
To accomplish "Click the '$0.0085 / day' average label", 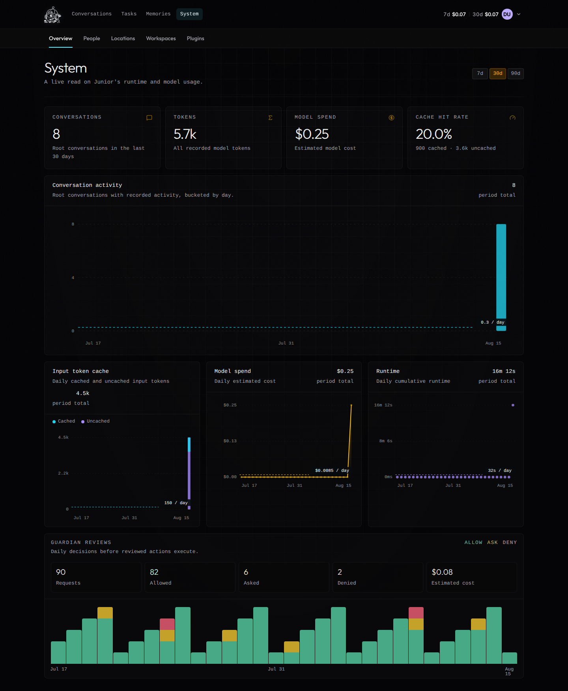I will pos(332,471).
